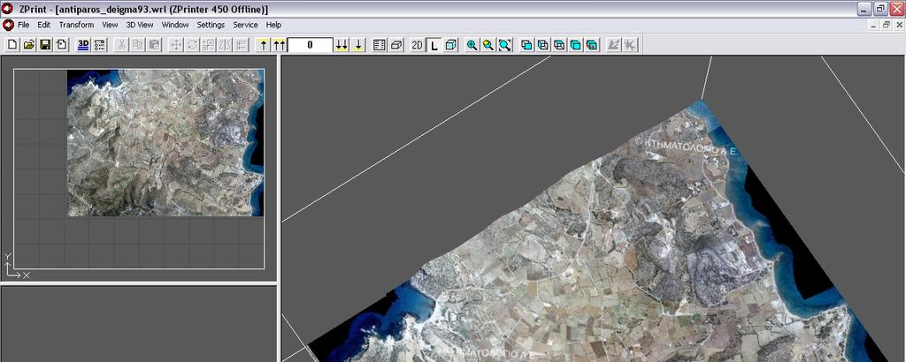The width and height of the screenshot is (906, 362).
Task: Switch to 2D view mode
Action: 418,45
